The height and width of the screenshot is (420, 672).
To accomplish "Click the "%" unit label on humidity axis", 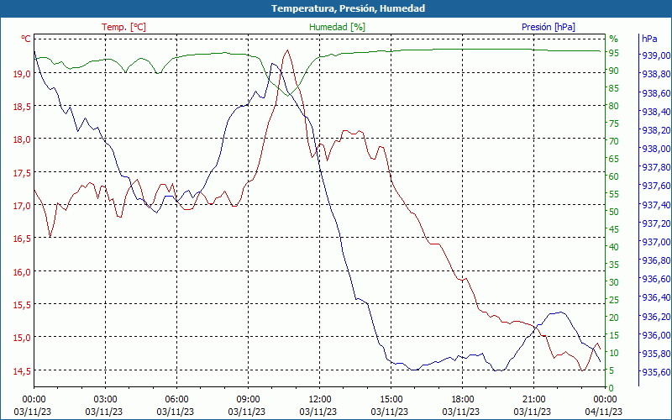I will click(x=614, y=39).
